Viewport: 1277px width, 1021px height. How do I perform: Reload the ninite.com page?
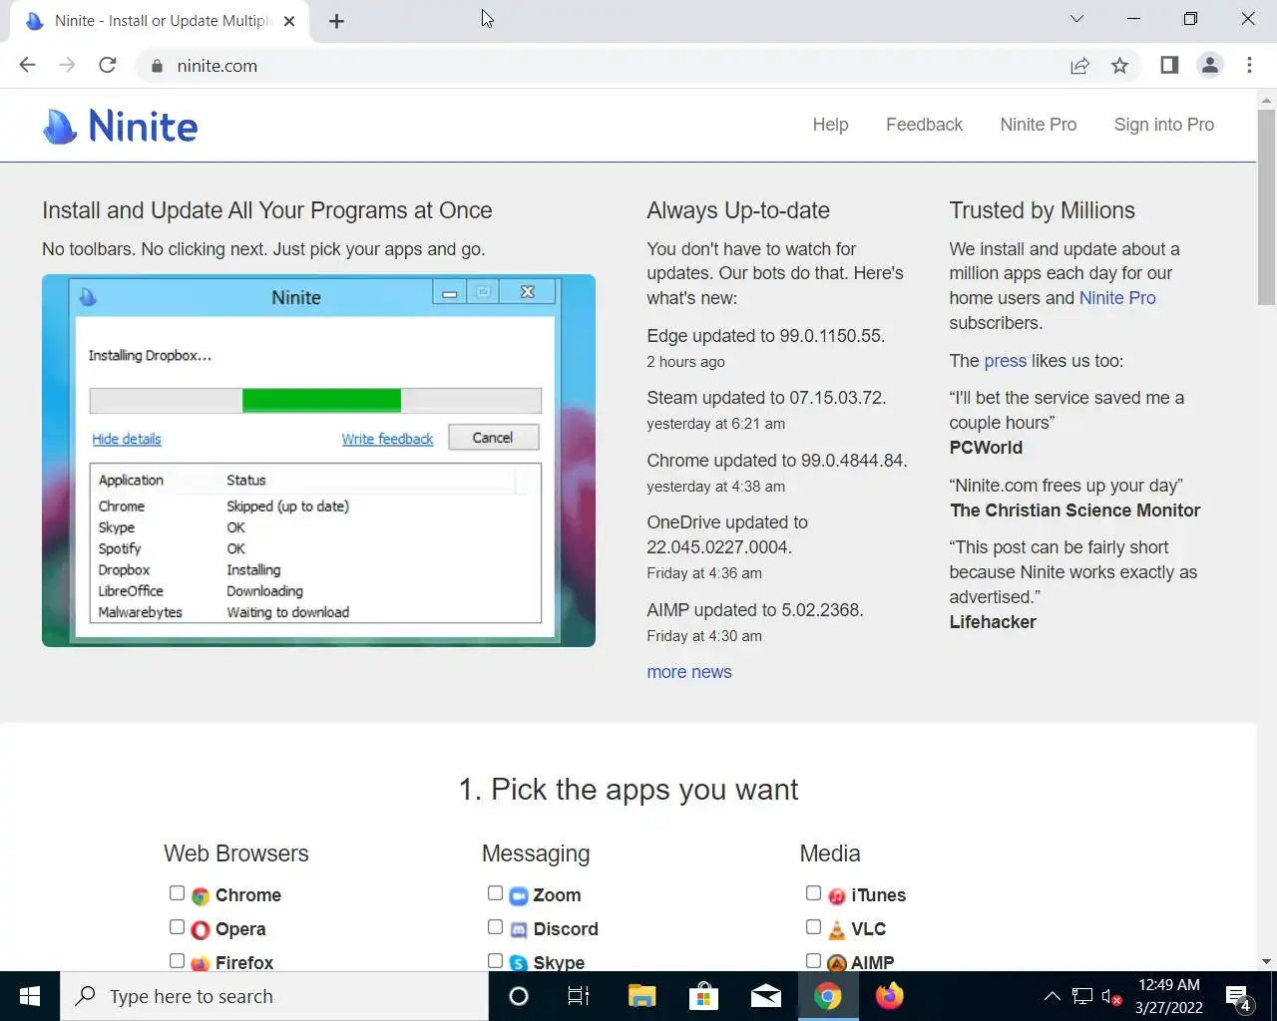(108, 65)
